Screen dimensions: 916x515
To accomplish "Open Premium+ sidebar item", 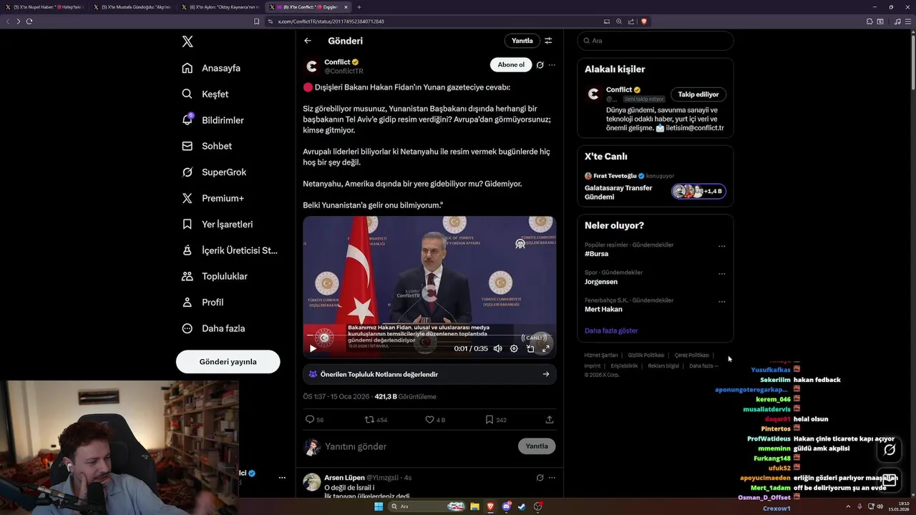I will pos(213,198).
